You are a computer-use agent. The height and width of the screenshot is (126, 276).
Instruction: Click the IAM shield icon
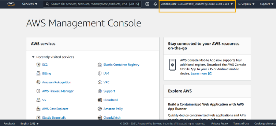click(x=100, y=73)
